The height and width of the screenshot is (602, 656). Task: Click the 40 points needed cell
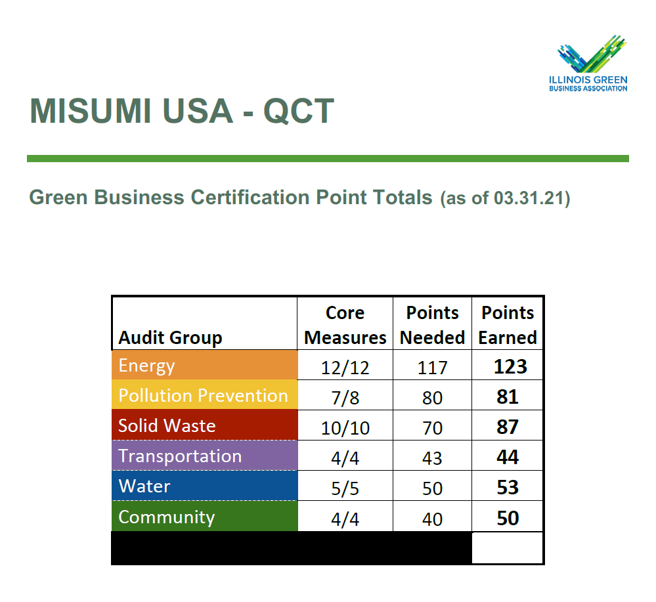coord(432,517)
